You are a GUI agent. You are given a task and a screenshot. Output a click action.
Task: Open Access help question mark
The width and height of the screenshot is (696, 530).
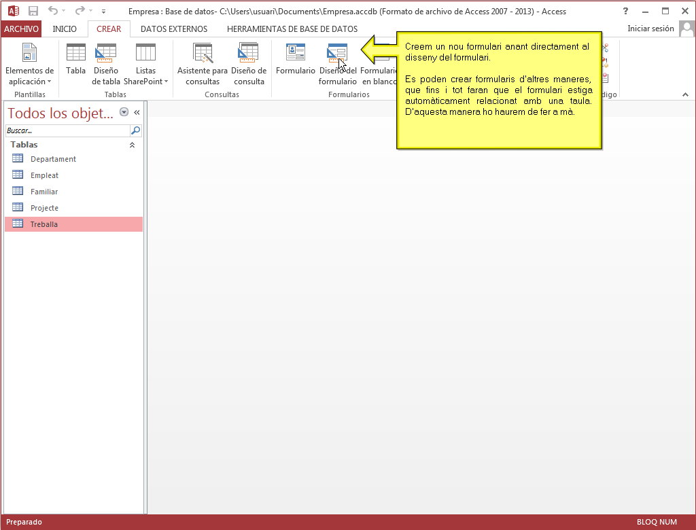(x=625, y=11)
